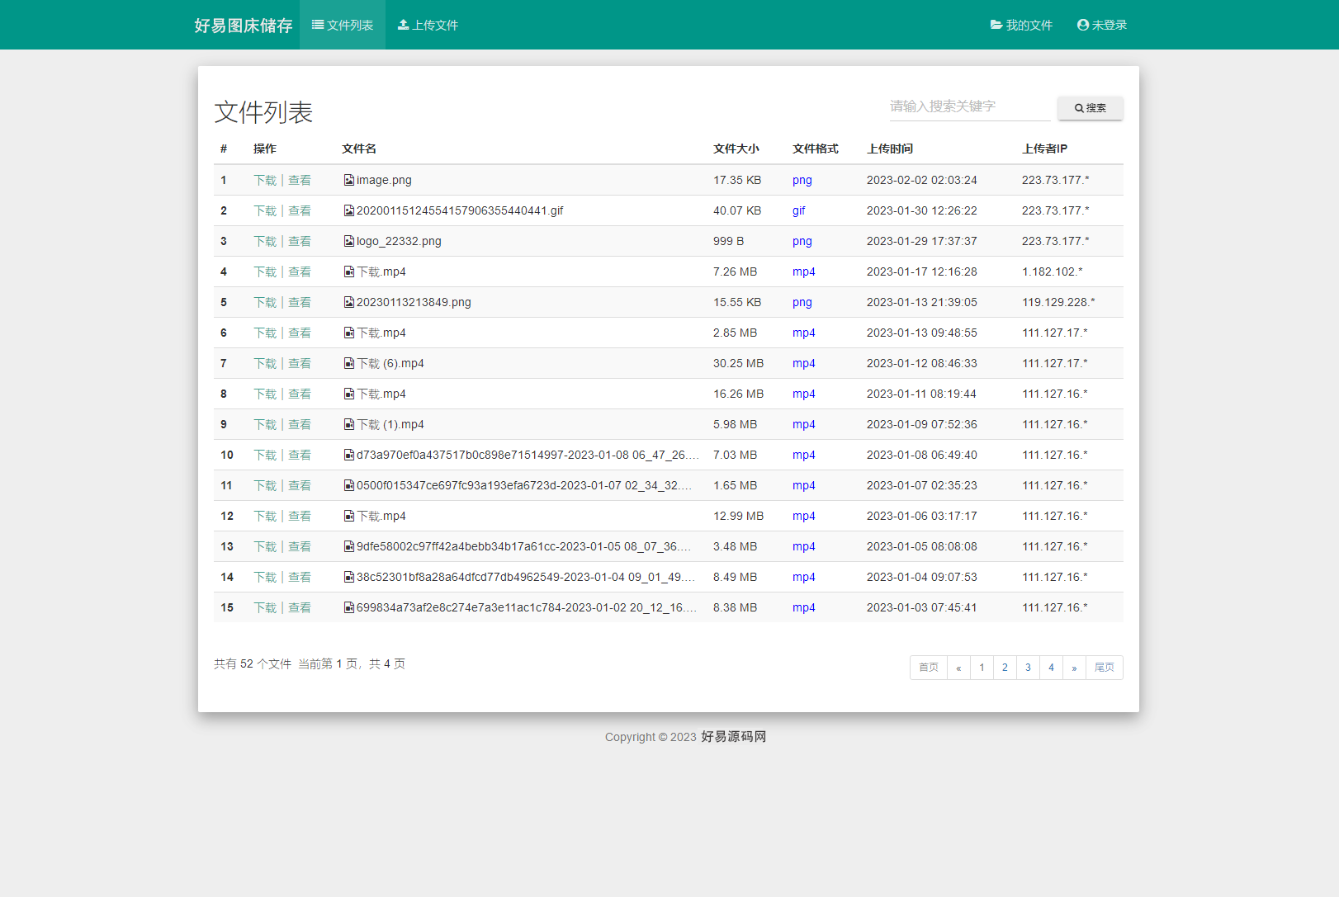Go to page 4
The width and height of the screenshot is (1339, 897).
tap(1051, 668)
